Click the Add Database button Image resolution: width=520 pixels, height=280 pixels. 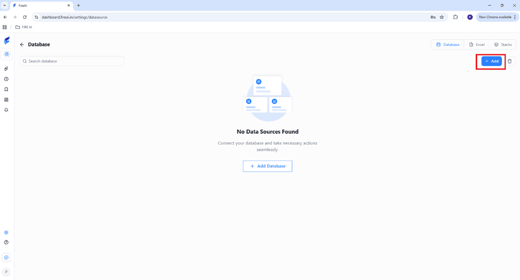pos(267,166)
